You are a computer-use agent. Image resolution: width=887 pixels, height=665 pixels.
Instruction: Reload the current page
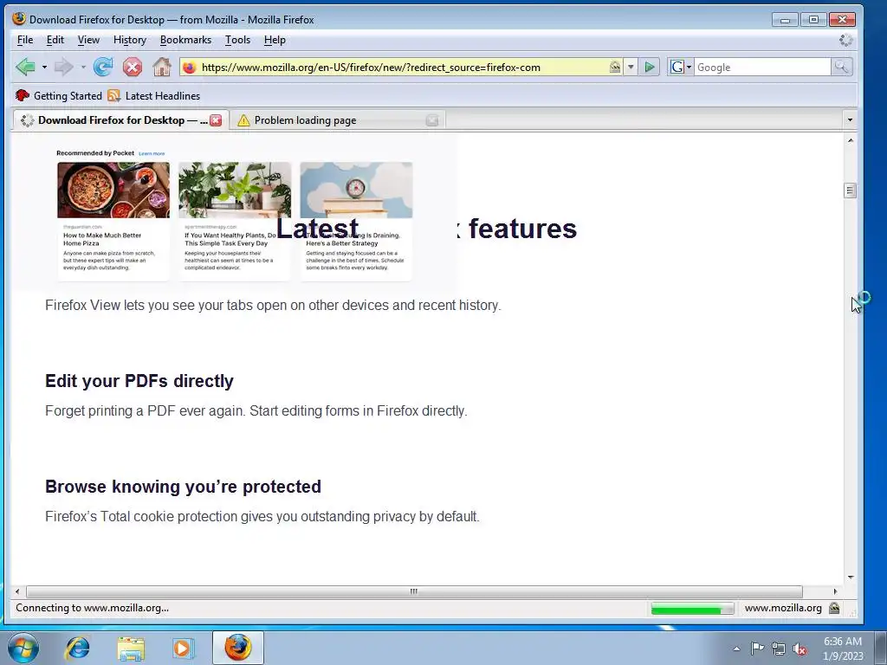point(103,68)
